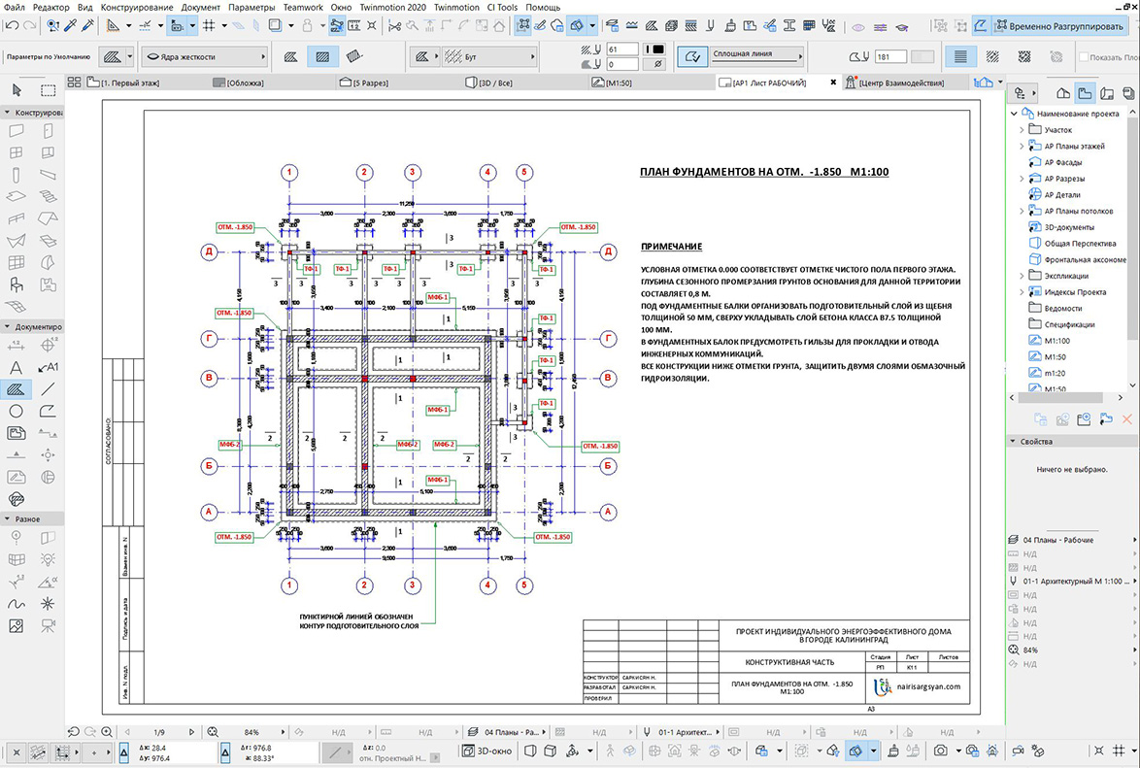The width and height of the screenshot is (1140, 768).
Task: Select the Marquee tool in the toolbox
Action: (48, 90)
